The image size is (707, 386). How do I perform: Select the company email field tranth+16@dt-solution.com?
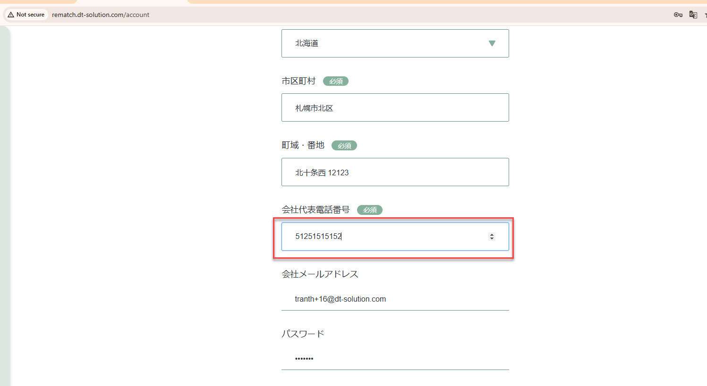pyautogui.click(x=395, y=299)
